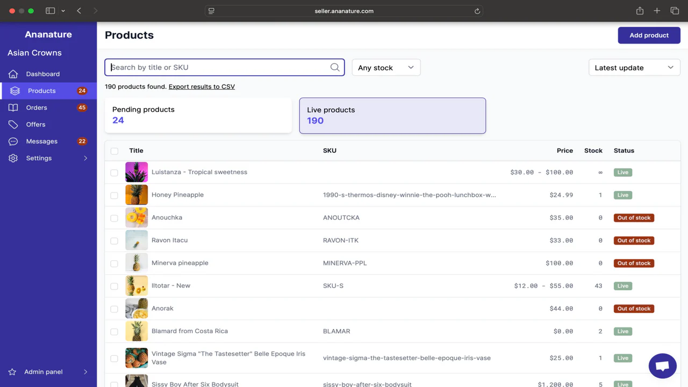Check the Honey Pineapple row checkbox
This screenshot has height=387, width=688.
pyautogui.click(x=114, y=195)
